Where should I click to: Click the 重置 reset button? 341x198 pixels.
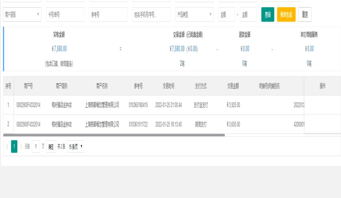point(305,15)
